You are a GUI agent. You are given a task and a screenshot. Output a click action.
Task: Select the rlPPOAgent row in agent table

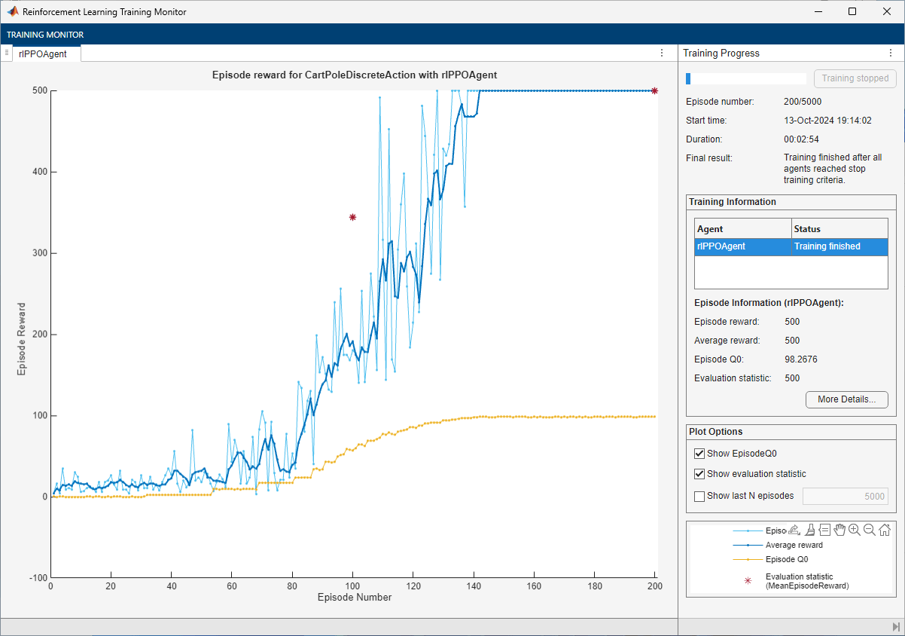click(x=791, y=246)
